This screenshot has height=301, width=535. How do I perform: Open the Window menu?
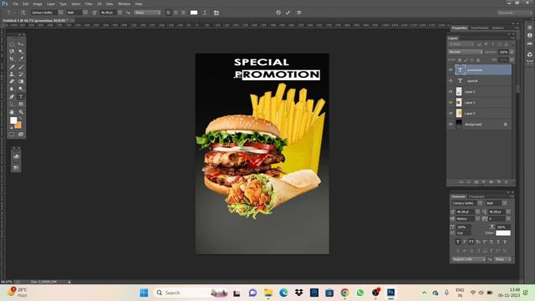[x=125, y=3]
